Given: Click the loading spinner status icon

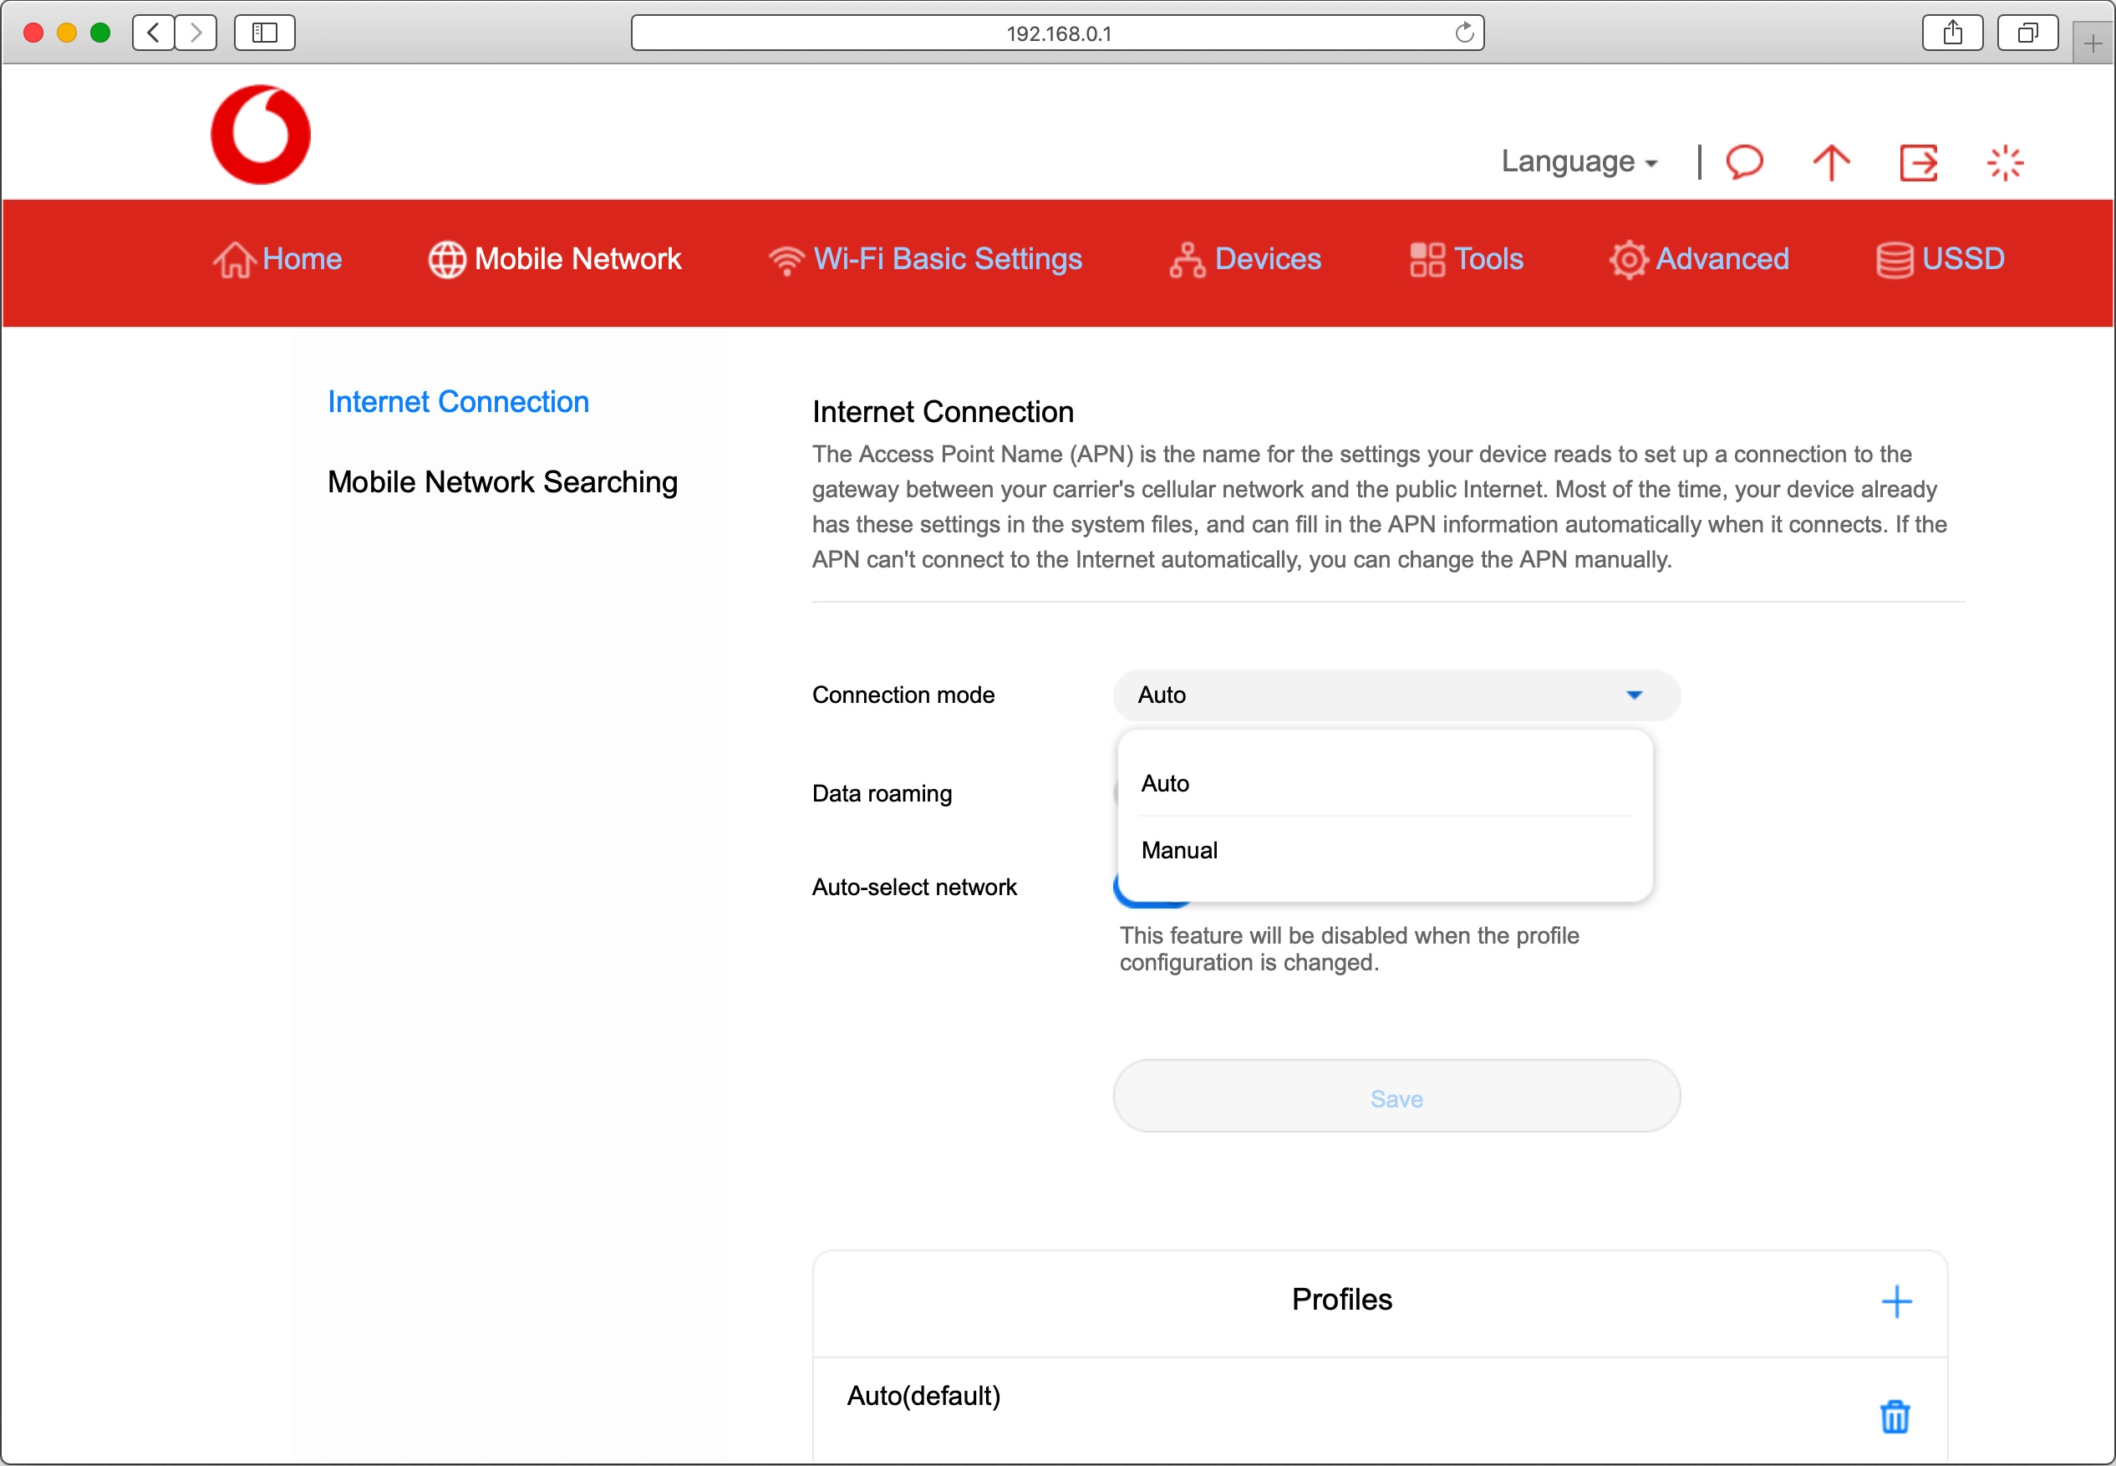Looking at the screenshot, I should click(2004, 163).
